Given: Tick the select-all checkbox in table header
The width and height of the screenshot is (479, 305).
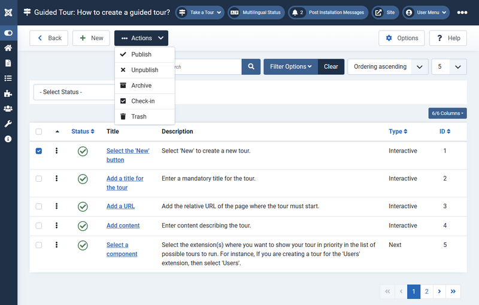Looking at the screenshot, I should [x=39, y=132].
